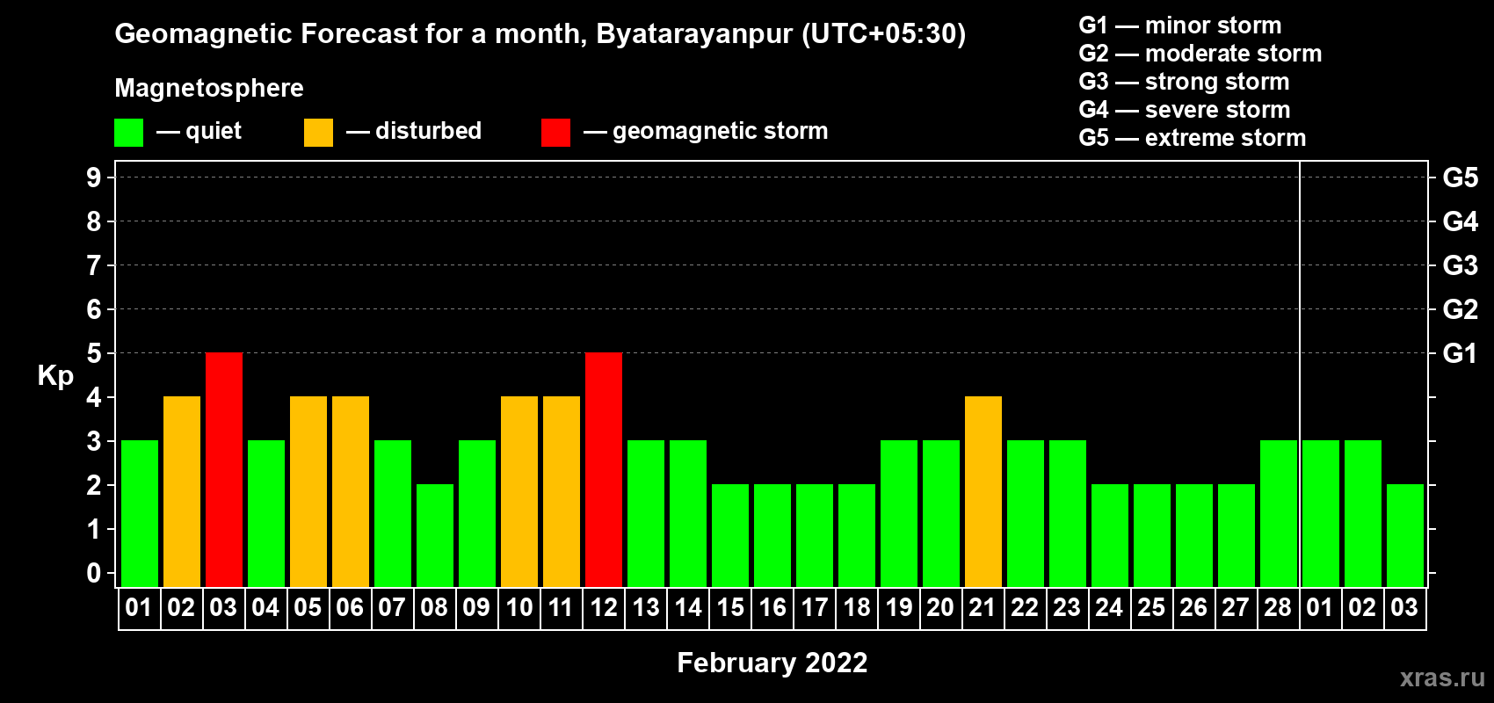The height and width of the screenshot is (703, 1494).
Task: Click the Kp axis label
Action: click(55, 376)
